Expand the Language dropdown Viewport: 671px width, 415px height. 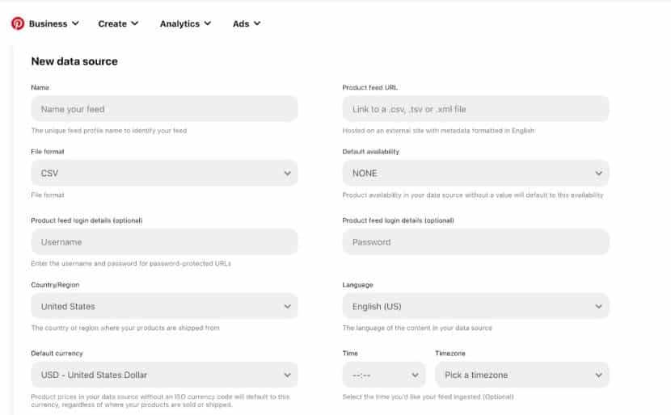[x=475, y=307]
